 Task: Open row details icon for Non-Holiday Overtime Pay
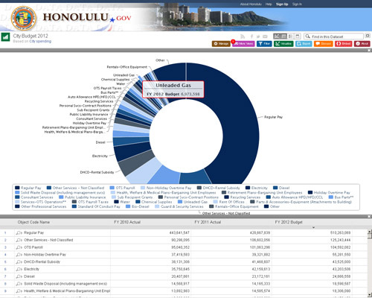coord(19,255)
